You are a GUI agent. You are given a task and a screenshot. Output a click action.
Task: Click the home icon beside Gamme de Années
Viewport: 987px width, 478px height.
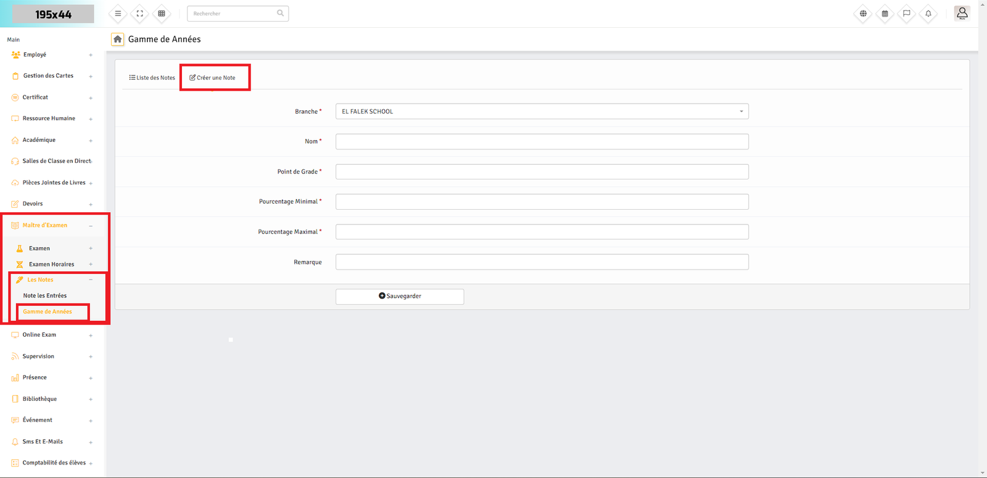click(x=117, y=39)
